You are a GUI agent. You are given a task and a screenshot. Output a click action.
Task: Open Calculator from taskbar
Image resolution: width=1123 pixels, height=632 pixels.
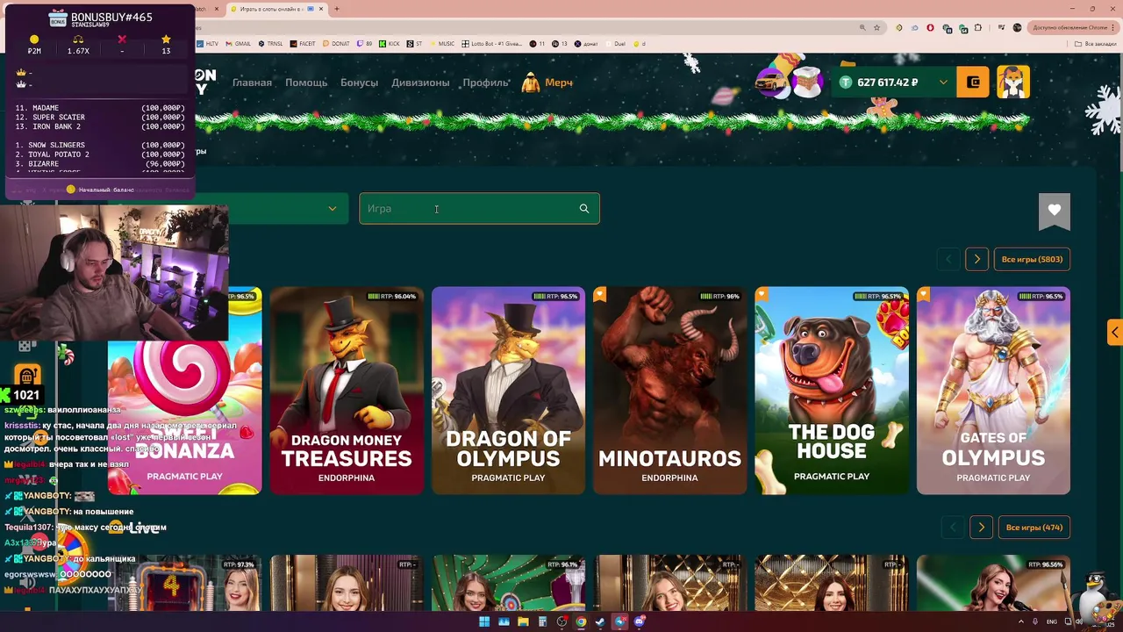(x=543, y=621)
